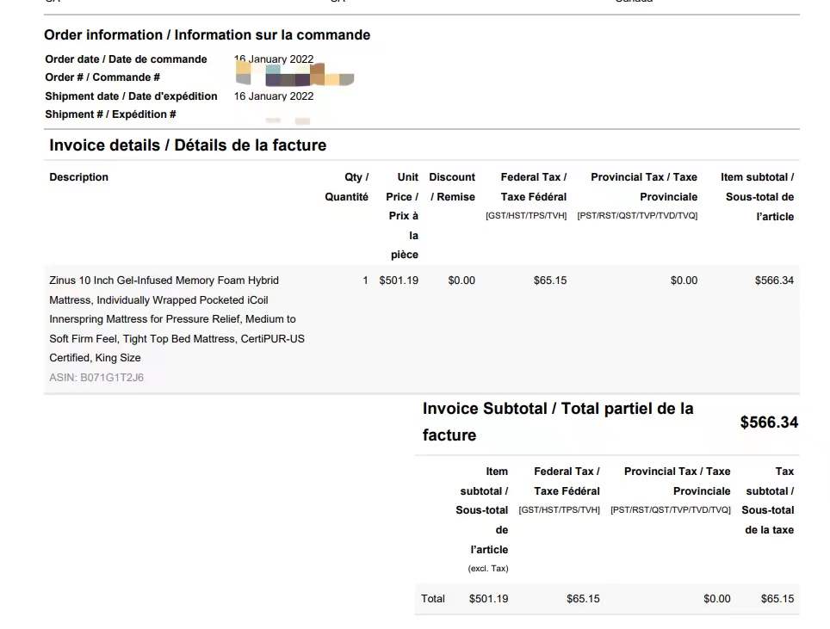This screenshot has height=629, width=830.
Task: Click 'Federal Tax' header in the invoice details table
Action: (x=526, y=196)
